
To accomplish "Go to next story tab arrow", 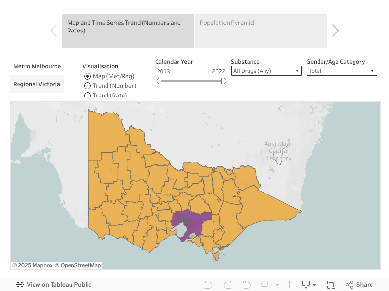I will (335, 31).
